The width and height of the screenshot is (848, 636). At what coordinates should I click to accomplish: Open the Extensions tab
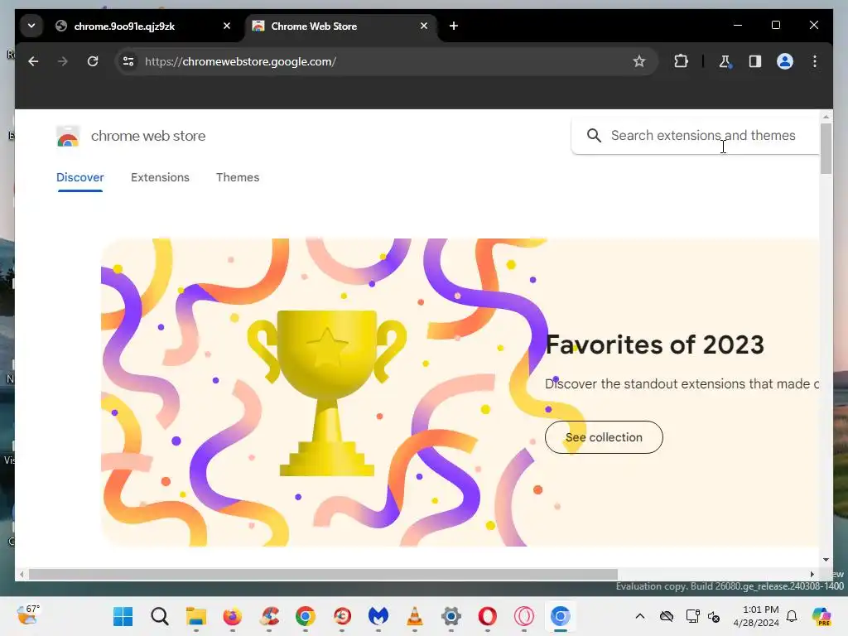[x=160, y=177]
